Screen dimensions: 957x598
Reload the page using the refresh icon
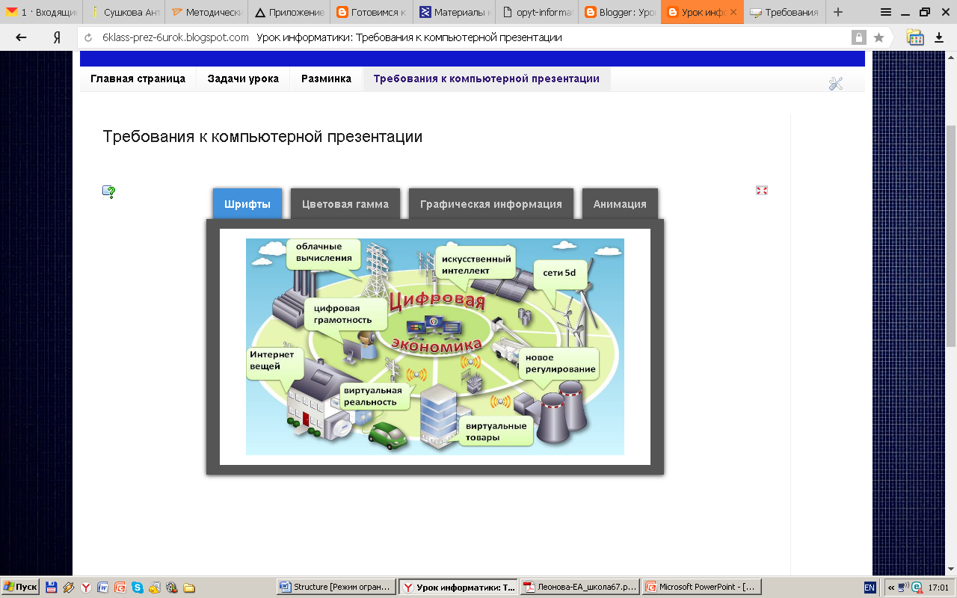tap(88, 37)
